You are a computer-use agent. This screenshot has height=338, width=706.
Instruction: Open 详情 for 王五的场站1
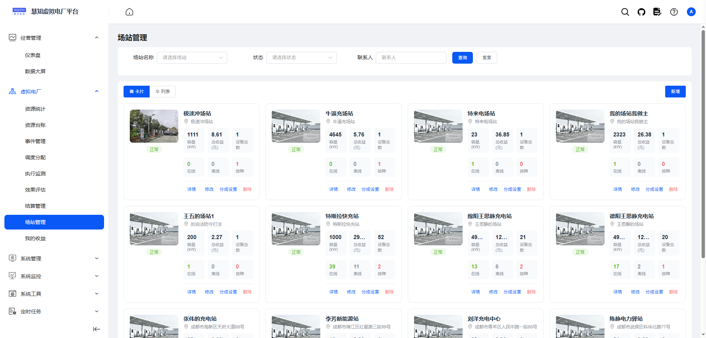tap(192, 292)
